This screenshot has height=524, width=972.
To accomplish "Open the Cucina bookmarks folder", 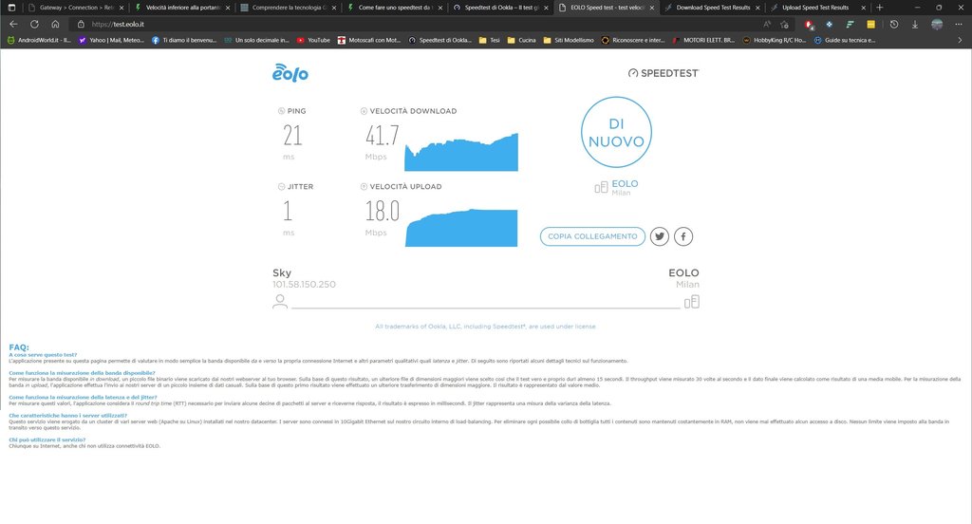I will point(521,40).
